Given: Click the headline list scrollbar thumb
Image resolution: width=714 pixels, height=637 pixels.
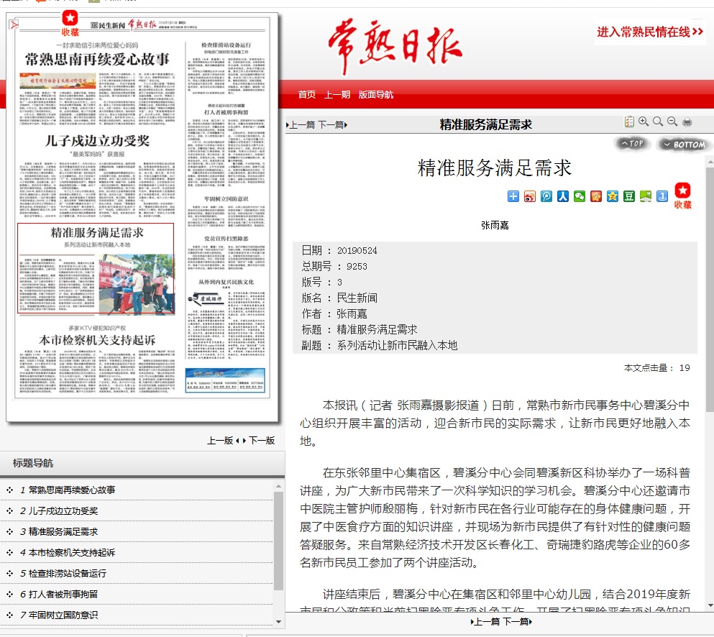Looking at the screenshot, I should (278, 541).
